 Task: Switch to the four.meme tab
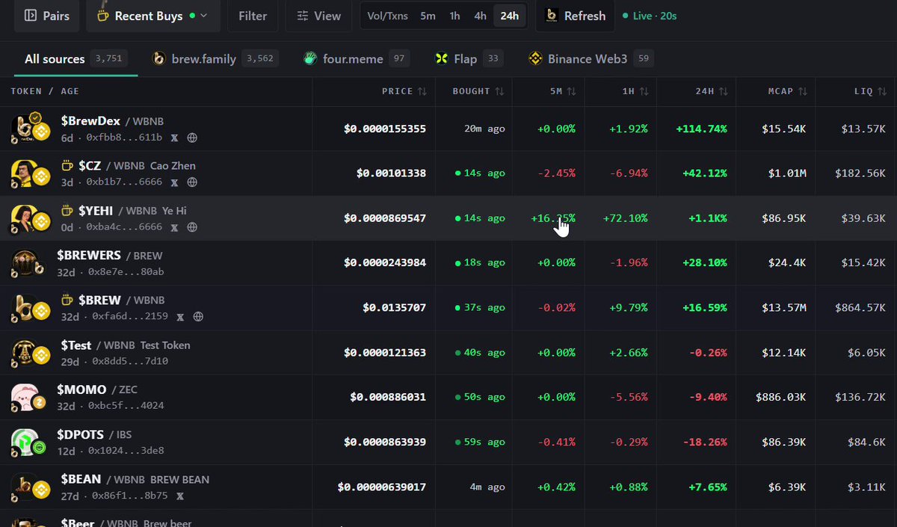pos(357,58)
